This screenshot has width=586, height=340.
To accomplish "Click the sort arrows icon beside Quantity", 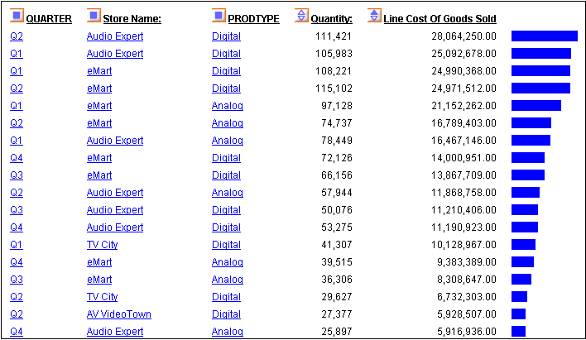I will [302, 17].
